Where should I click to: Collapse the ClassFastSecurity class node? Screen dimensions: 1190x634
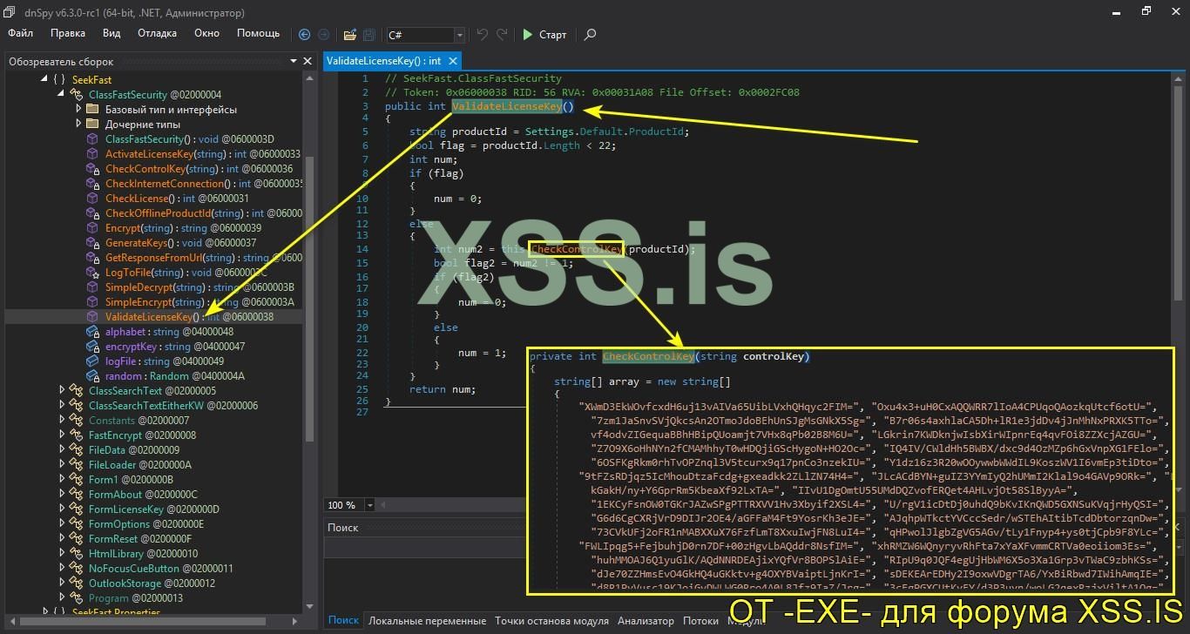point(61,95)
